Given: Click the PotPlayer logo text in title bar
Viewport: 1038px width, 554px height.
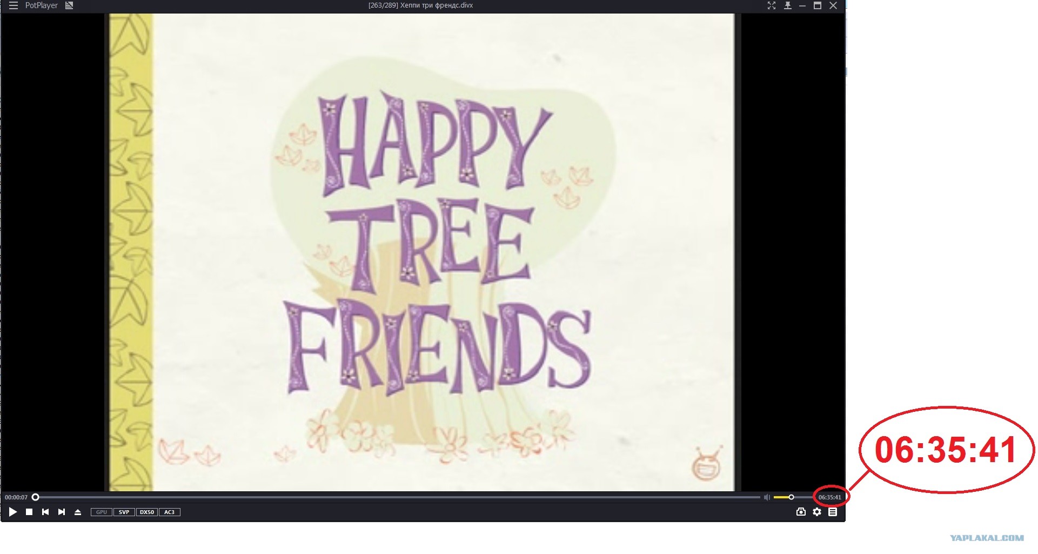Looking at the screenshot, I should click(x=41, y=5).
